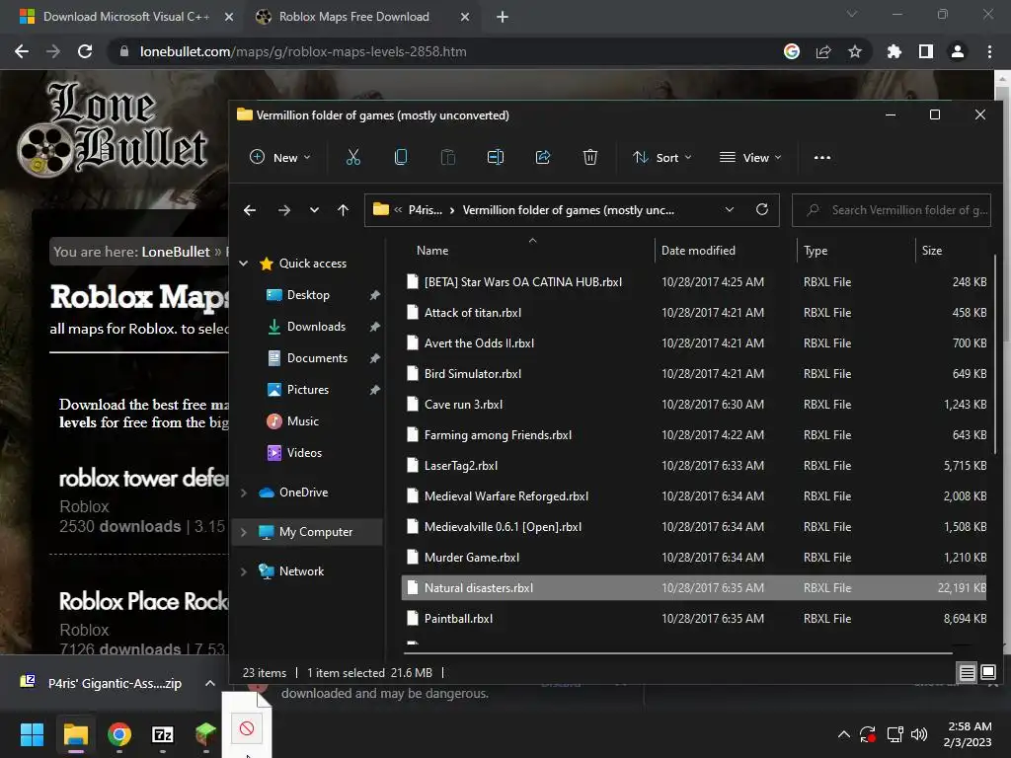Refresh the Explorer folder view

coord(762,209)
